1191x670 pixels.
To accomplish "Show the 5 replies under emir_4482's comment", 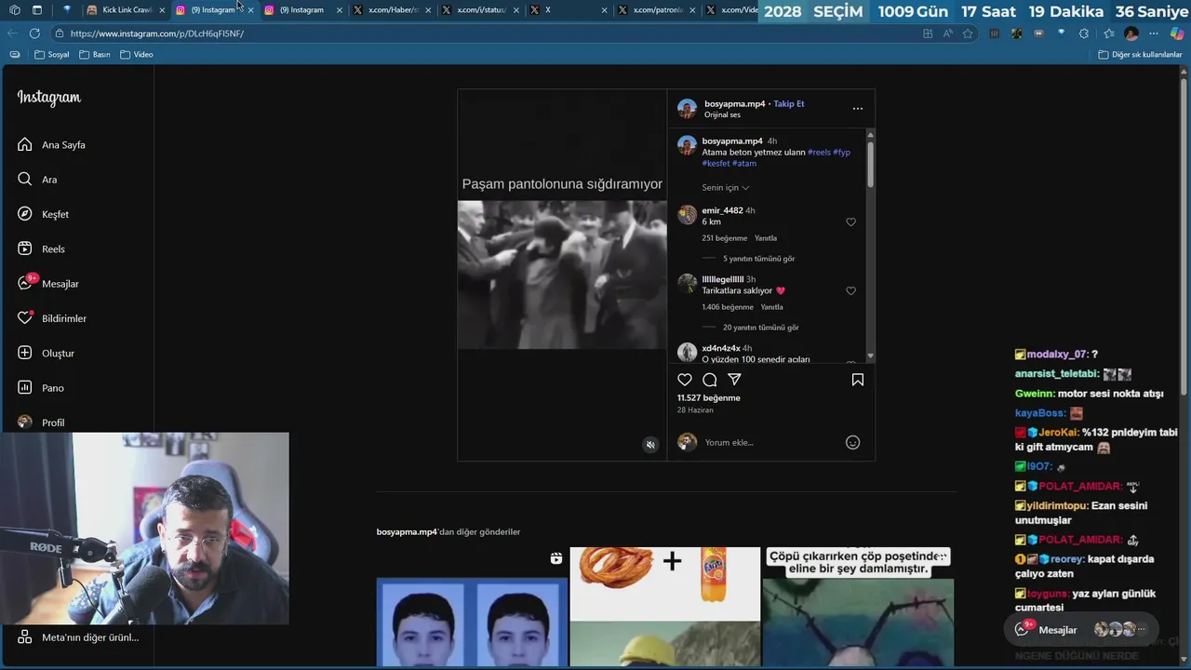I will tap(758, 259).
